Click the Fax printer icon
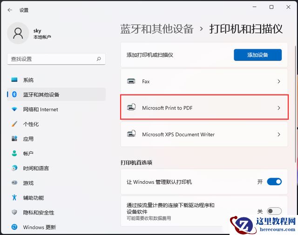 coord(131,81)
